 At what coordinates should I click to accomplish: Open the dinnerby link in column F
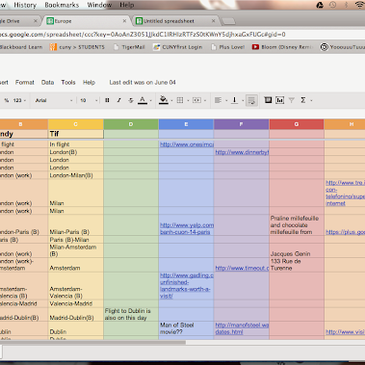point(242,152)
